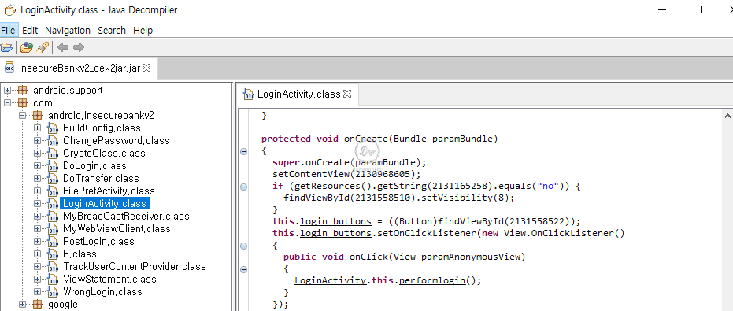The width and height of the screenshot is (733, 311).
Task: Open the Edit menu
Action: click(29, 31)
